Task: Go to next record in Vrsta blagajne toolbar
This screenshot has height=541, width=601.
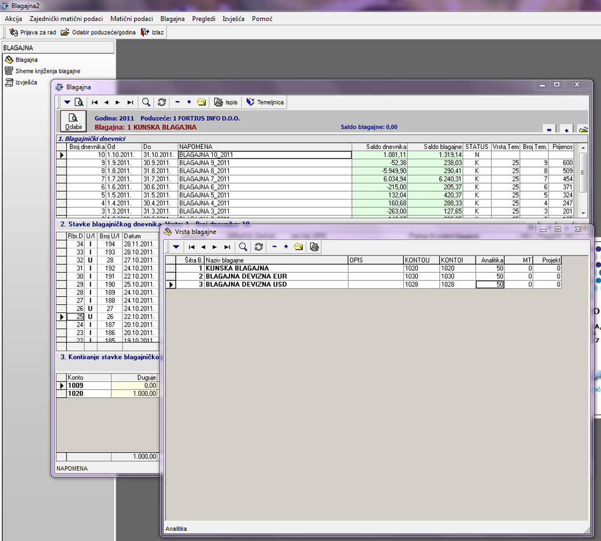Action: [x=214, y=247]
